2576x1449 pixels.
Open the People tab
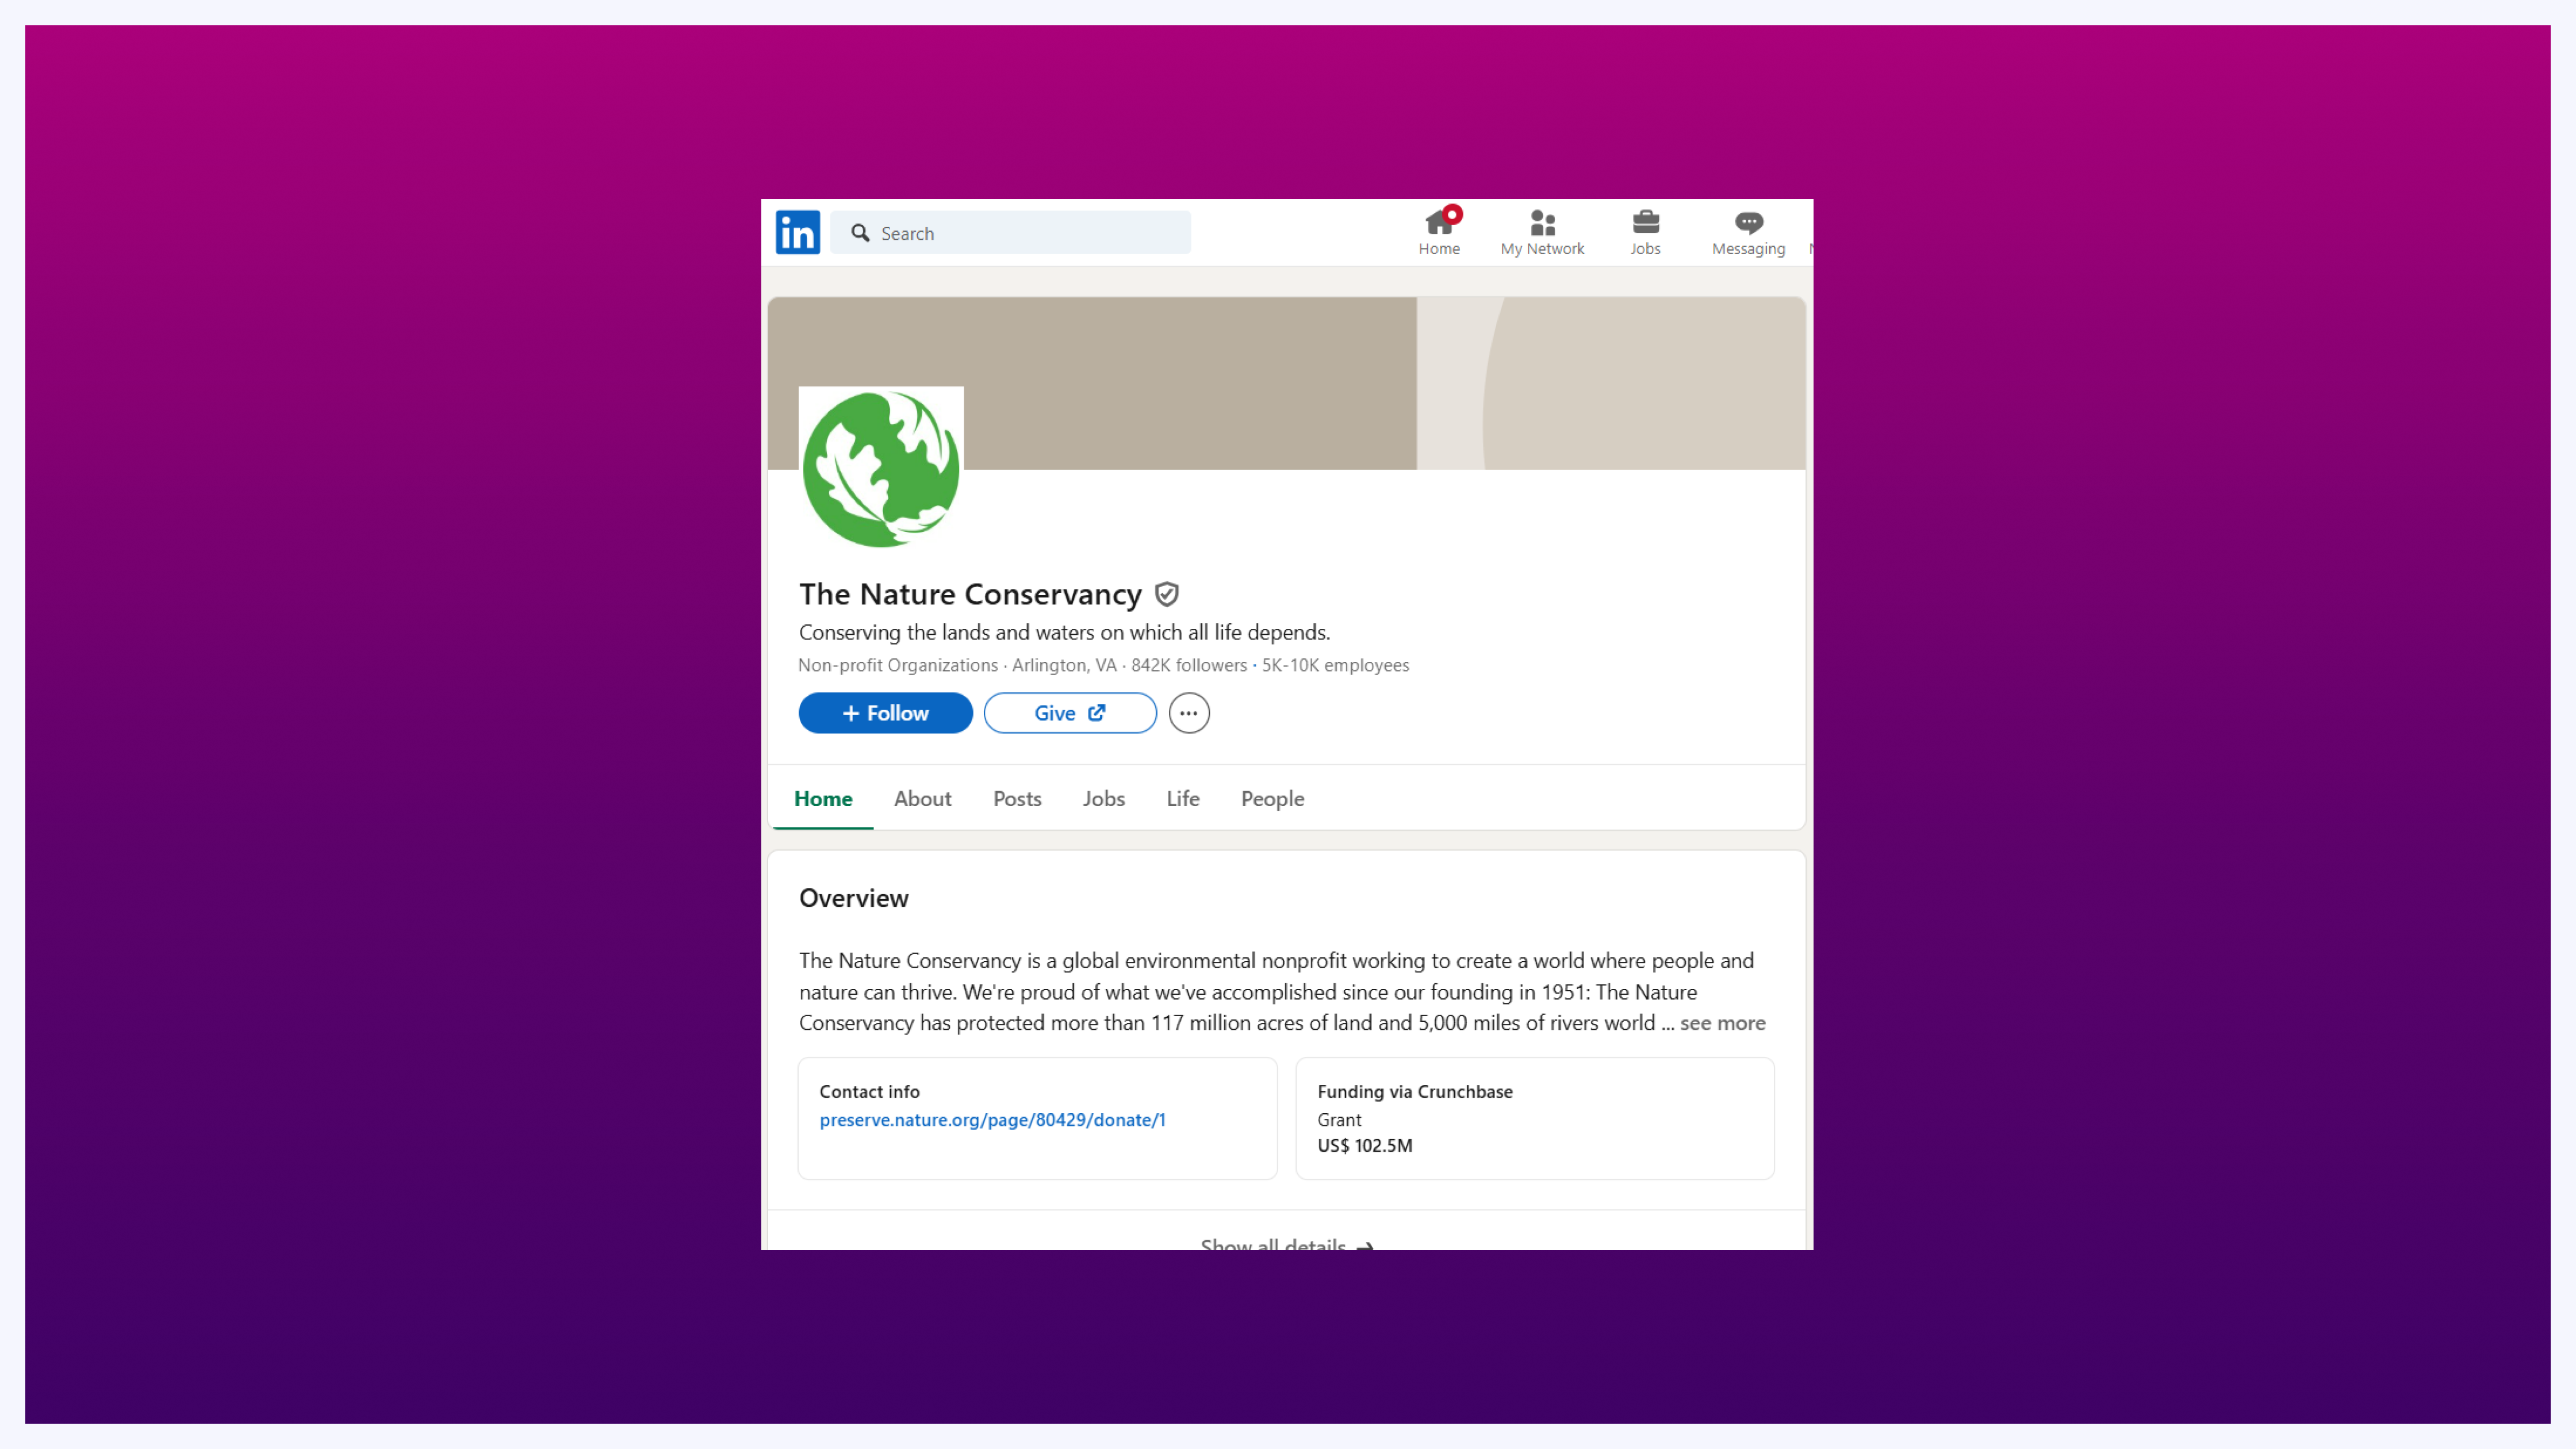pos(1272,798)
